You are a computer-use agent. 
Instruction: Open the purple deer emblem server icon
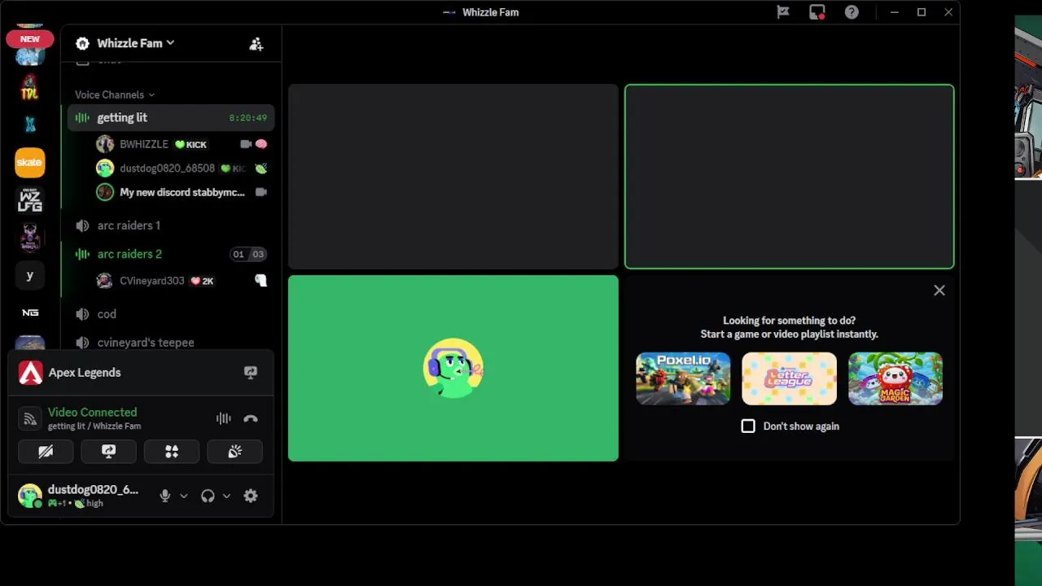pos(30,238)
